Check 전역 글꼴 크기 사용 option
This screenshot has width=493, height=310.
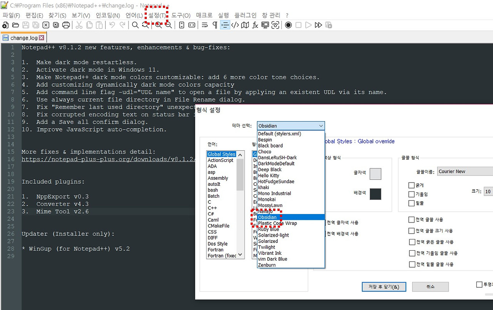(x=411, y=231)
